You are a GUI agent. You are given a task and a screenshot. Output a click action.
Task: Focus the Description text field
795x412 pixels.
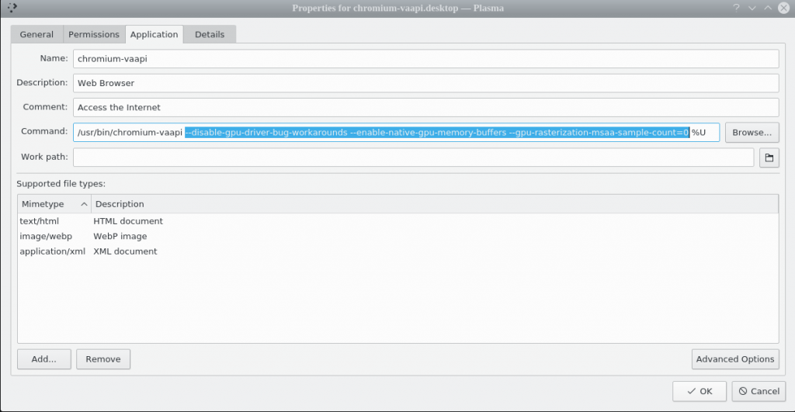(425, 83)
